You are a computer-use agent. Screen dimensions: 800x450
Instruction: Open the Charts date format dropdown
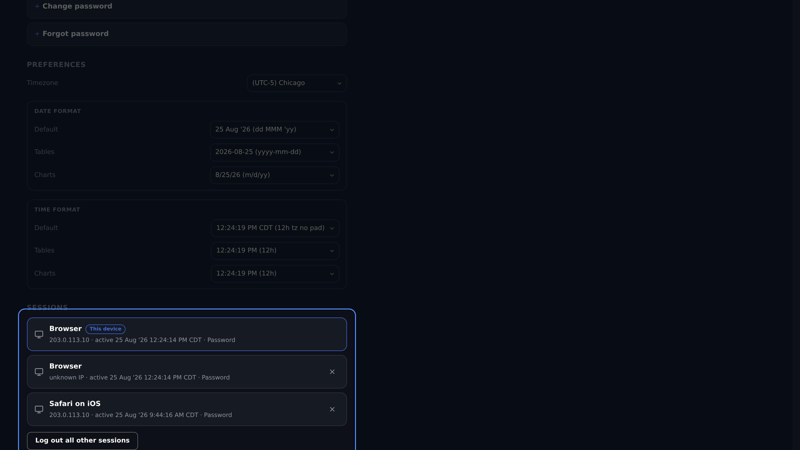pyautogui.click(x=274, y=175)
